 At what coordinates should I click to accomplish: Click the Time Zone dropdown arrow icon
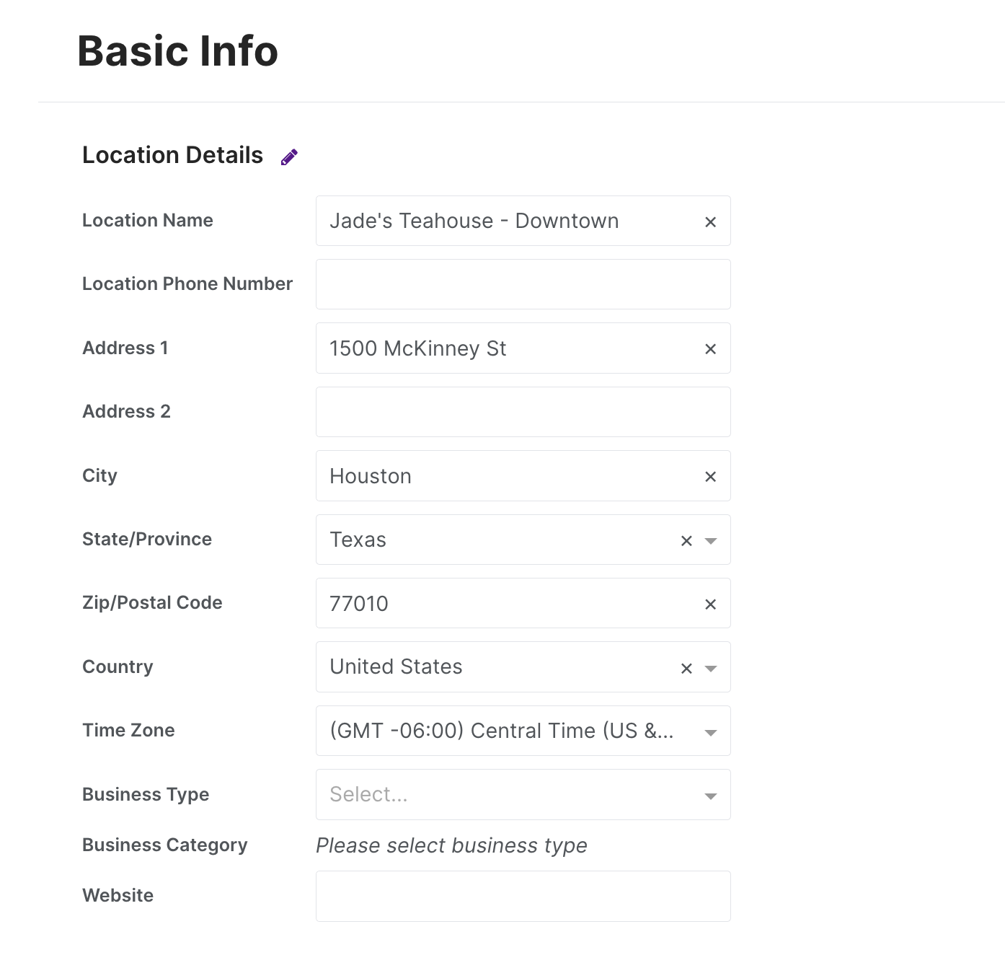711,731
